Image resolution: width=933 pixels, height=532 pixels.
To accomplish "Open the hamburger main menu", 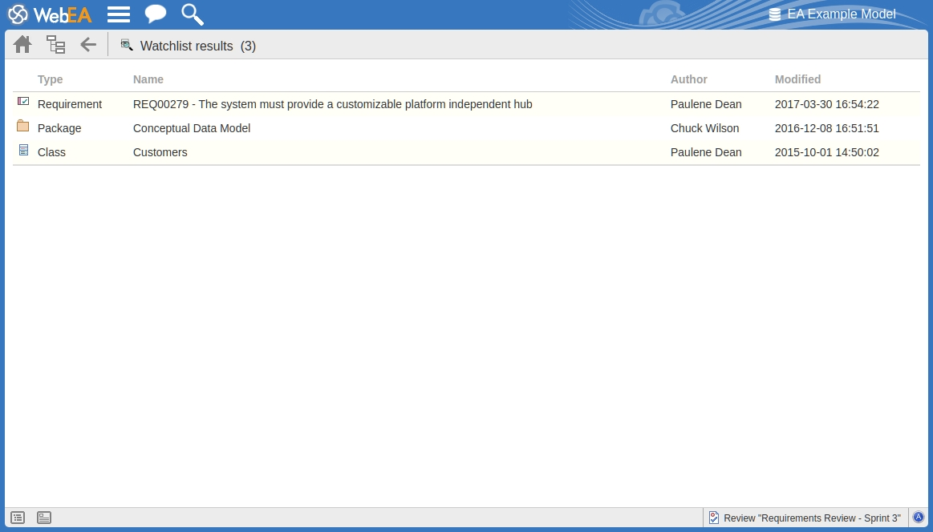I will 119,14.
